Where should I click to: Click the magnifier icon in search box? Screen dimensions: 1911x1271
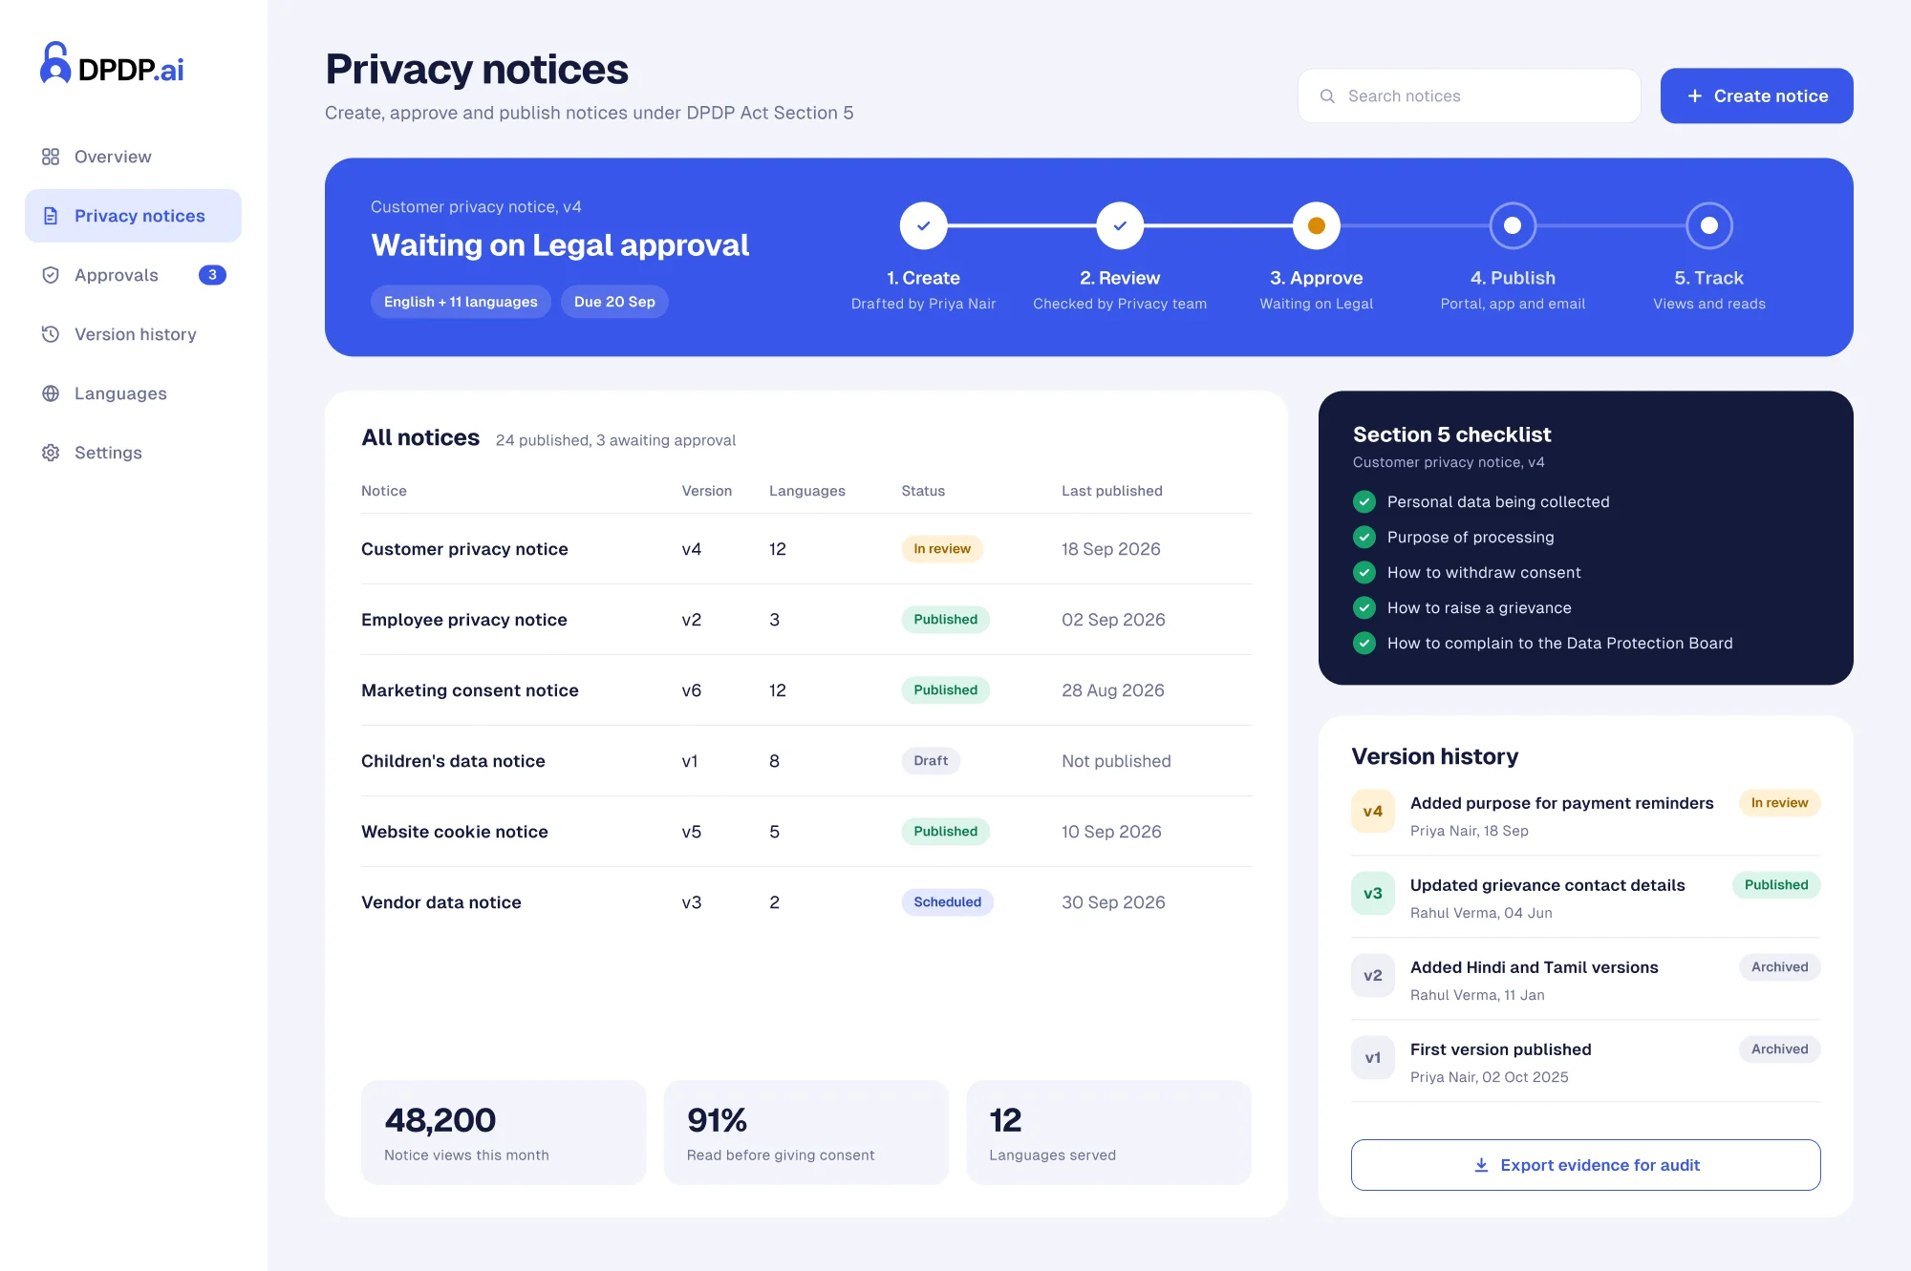click(x=1327, y=95)
